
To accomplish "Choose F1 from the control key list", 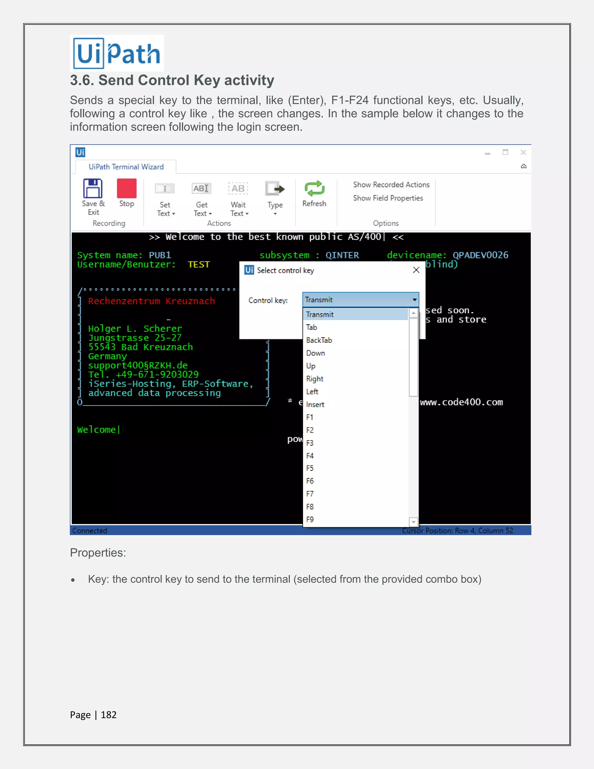I will click(355, 417).
